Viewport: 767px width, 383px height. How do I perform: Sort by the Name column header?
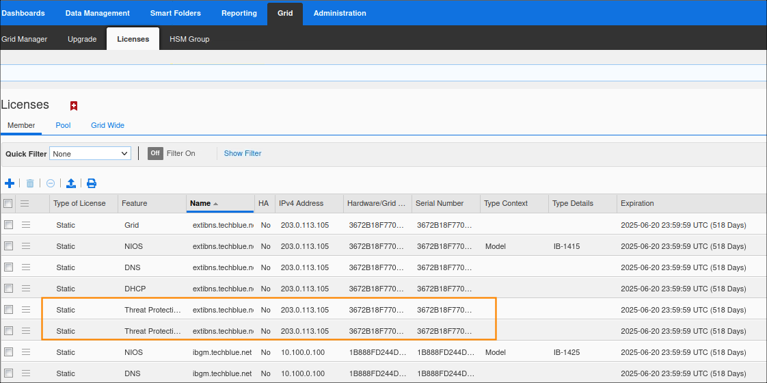pos(200,203)
